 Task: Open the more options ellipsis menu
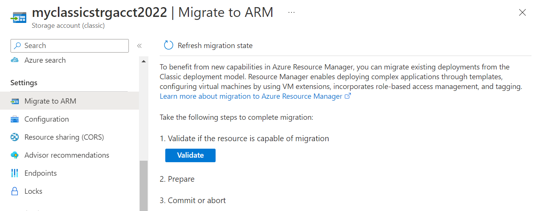(x=291, y=12)
